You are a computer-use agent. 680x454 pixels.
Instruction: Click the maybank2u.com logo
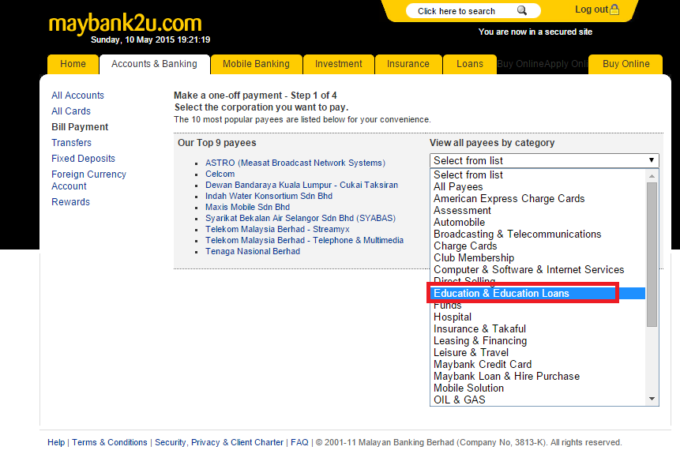[x=125, y=23]
